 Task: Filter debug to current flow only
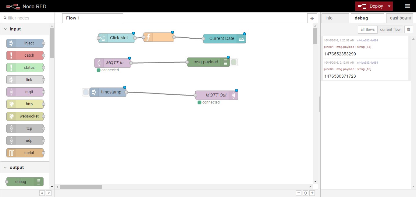tap(390, 30)
